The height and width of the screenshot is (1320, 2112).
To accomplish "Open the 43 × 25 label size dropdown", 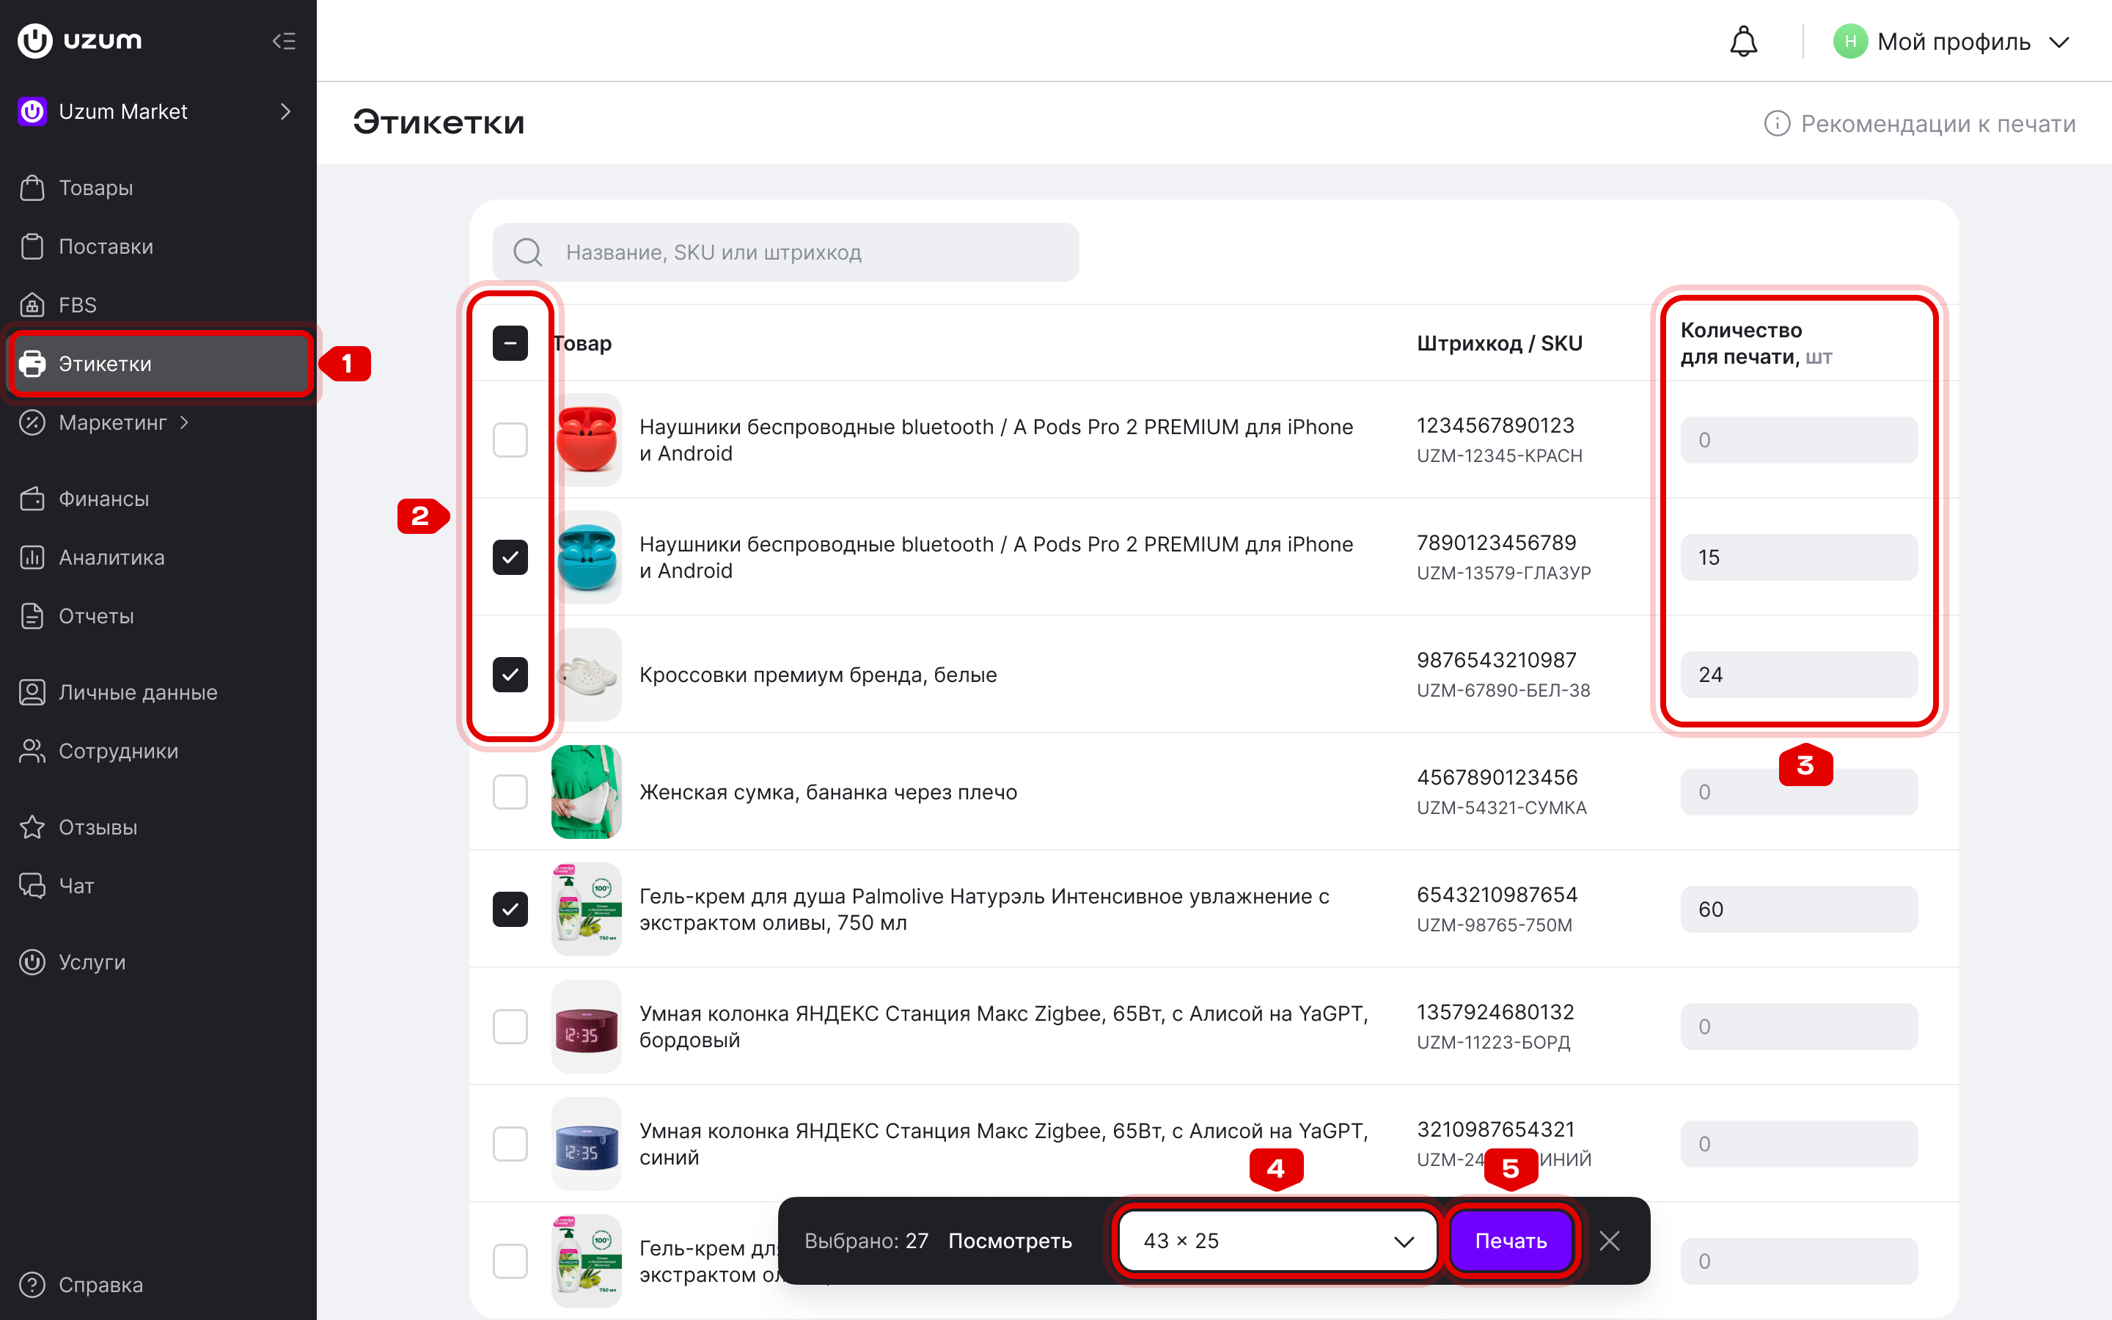I will pos(1277,1241).
